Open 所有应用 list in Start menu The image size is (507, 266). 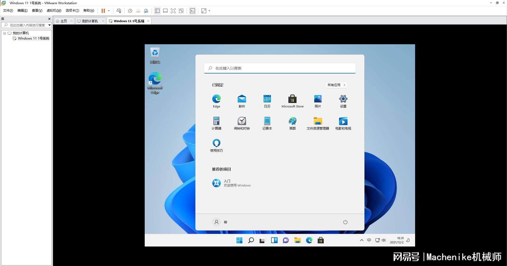pyautogui.click(x=336, y=85)
